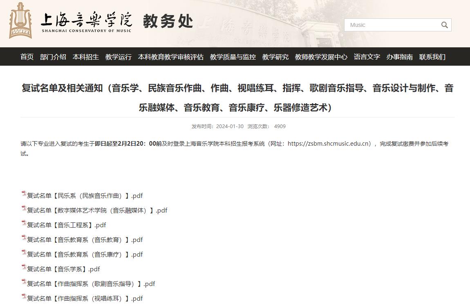Open PDF icon beside 复试名单【音乐工程系】
The height and width of the screenshot is (306, 470).
[24, 224]
